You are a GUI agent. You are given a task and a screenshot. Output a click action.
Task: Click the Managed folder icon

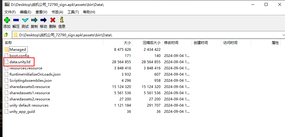coord(7,49)
